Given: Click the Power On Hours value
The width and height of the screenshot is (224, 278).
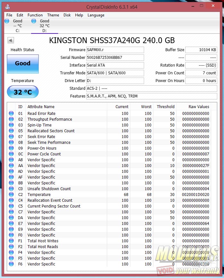Looking at the screenshot, I should point(201,81).
